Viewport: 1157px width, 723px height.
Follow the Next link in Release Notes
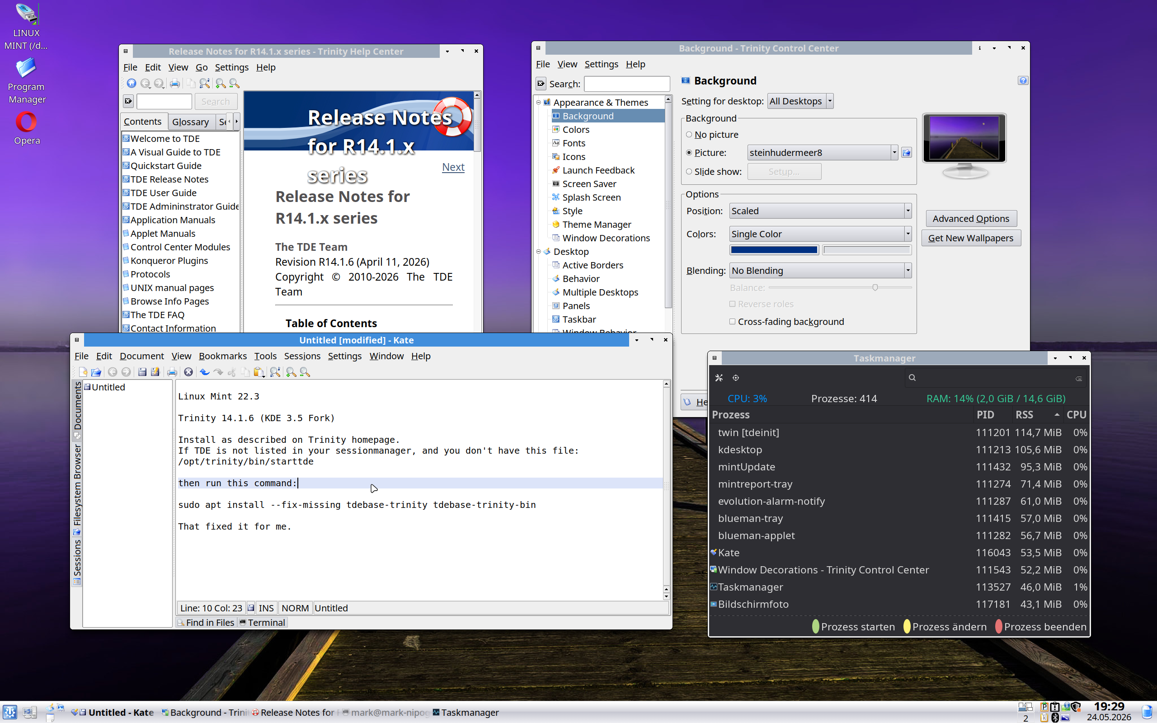point(453,167)
